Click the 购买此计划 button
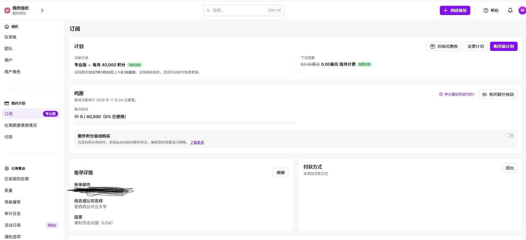 click(x=504, y=46)
